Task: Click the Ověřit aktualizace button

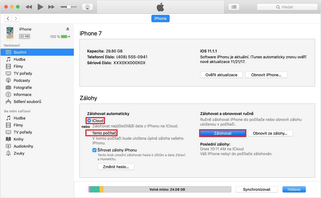Action: [x=221, y=75]
